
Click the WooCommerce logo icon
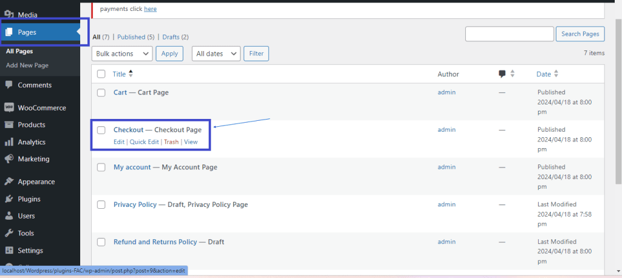pyautogui.click(x=9, y=108)
